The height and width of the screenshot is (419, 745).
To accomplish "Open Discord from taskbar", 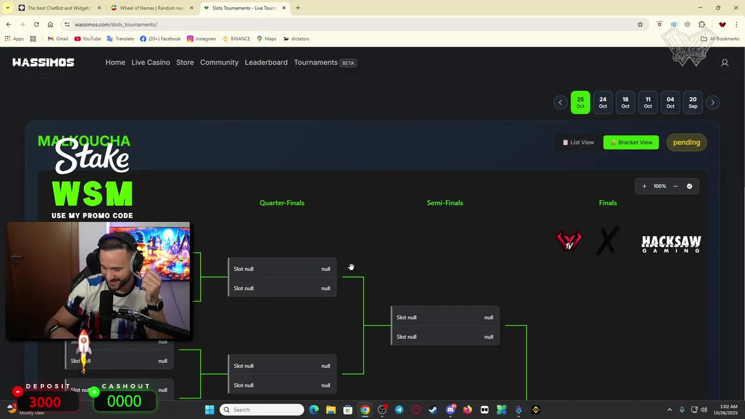I will pyautogui.click(x=450, y=410).
